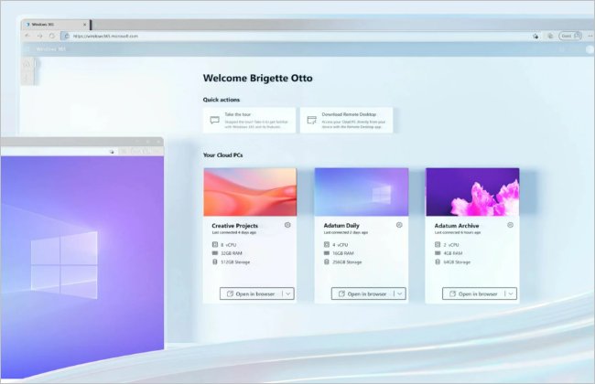Viewport: 595px width, 384px height.
Task: Click the lock icon beside the URL
Action: tap(67, 36)
